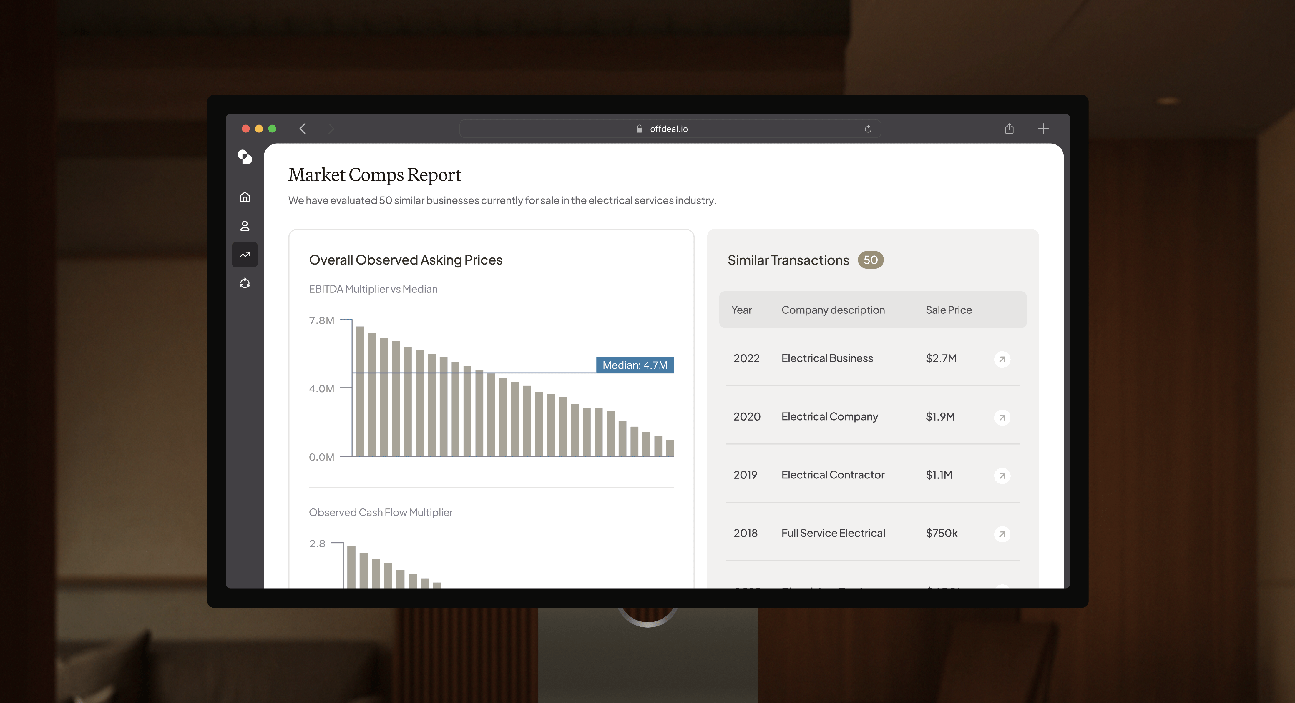
Task: Click the Year column header
Action: [x=741, y=310]
